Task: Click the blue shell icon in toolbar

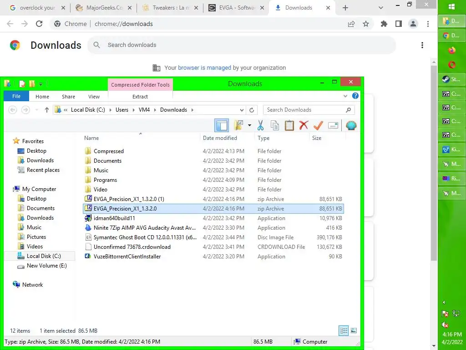Action: pyautogui.click(x=351, y=125)
